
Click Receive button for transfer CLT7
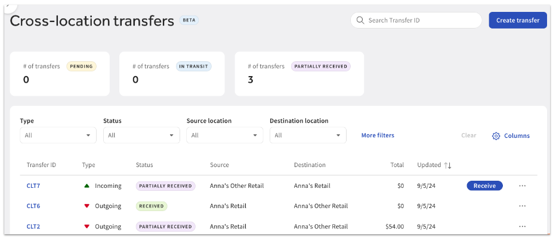(x=484, y=186)
